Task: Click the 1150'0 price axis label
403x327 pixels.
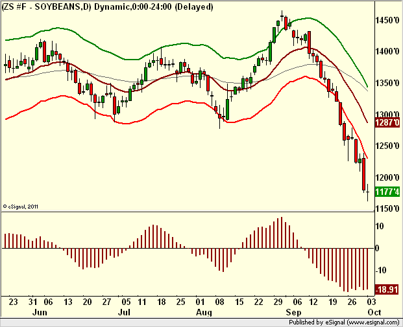Action: click(x=387, y=209)
